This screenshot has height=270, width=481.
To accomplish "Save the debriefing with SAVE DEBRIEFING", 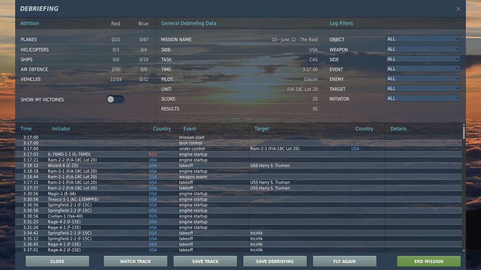I will pos(275,261).
